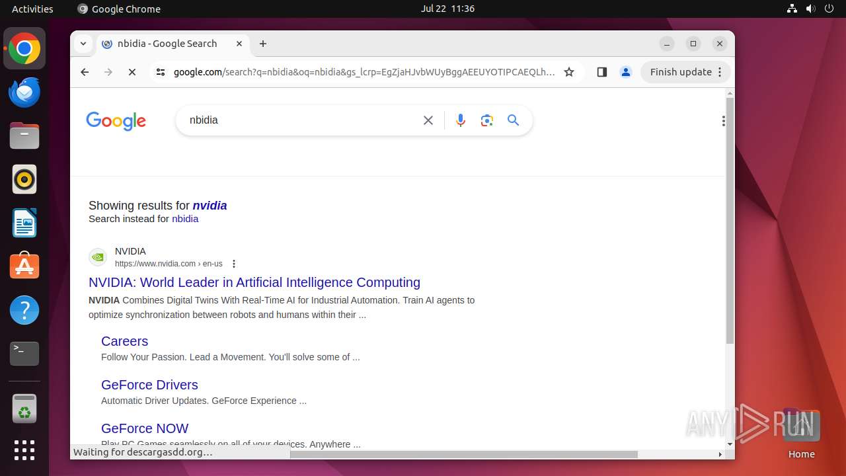Search instead for nbidia
Image resolution: width=846 pixels, height=476 pixels.
[x=185, y=219]
